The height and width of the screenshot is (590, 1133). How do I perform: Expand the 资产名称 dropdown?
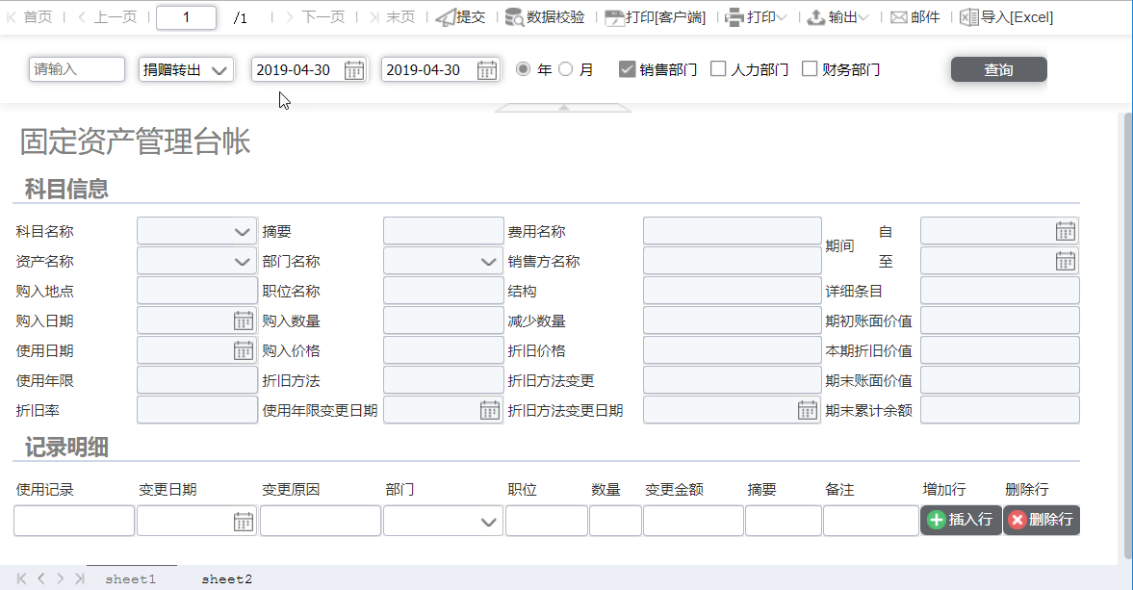point(242,262)
